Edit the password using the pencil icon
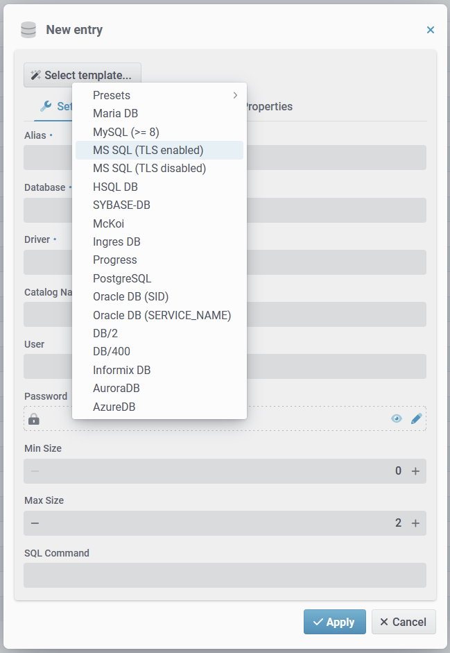Image resolution: width=450 pixels, height=653 pixels. click(416, 418)
